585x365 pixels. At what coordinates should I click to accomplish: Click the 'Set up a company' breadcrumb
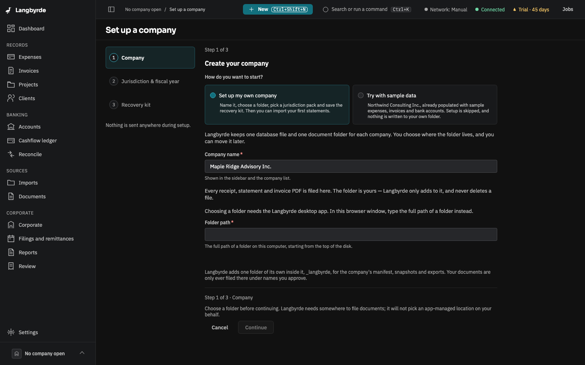point(187,9)
